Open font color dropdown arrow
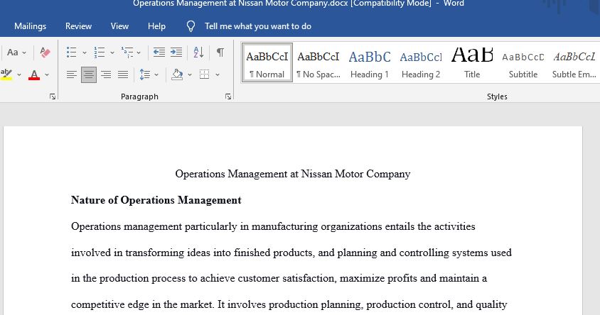 [x=47, y=74]
